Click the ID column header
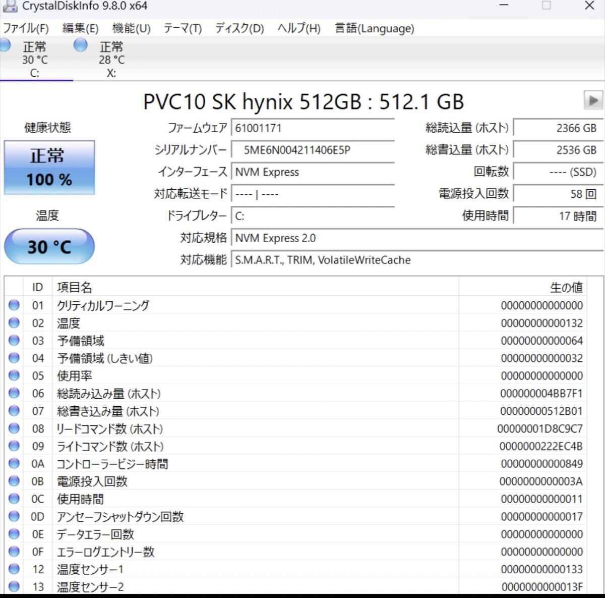The width and height of the screenshot is (605, 598). coord(38,287)
